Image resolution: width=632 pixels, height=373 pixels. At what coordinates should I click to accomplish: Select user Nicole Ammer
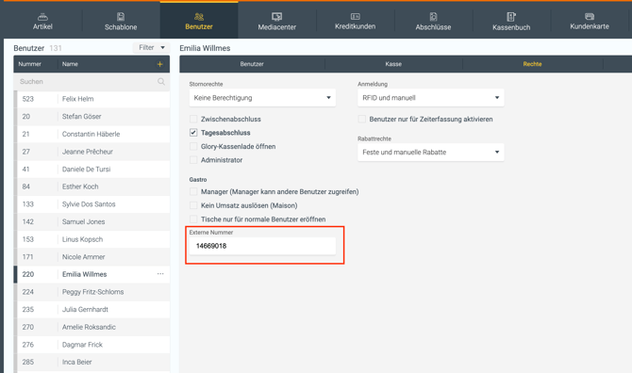click(x=91, y=257)
